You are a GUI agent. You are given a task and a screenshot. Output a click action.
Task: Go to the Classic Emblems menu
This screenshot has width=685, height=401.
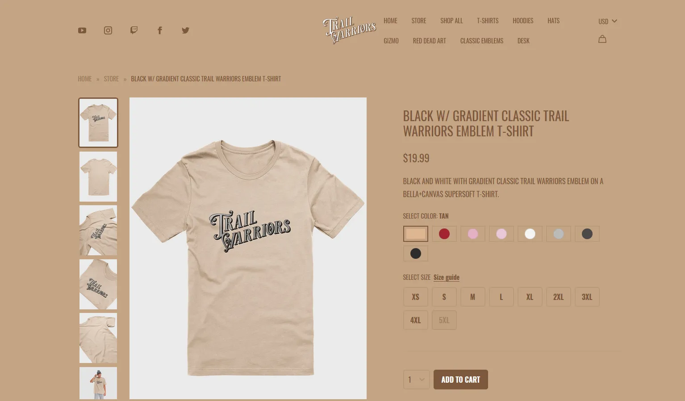pyautogui.click(x=482, y=41)
